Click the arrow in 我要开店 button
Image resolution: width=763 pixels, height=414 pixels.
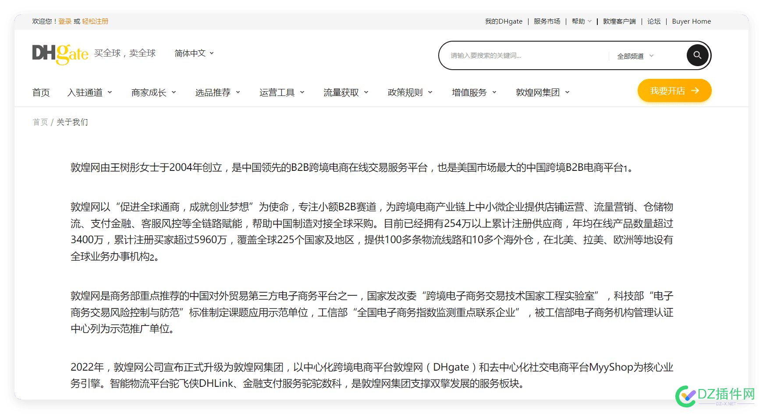point(695,91)
